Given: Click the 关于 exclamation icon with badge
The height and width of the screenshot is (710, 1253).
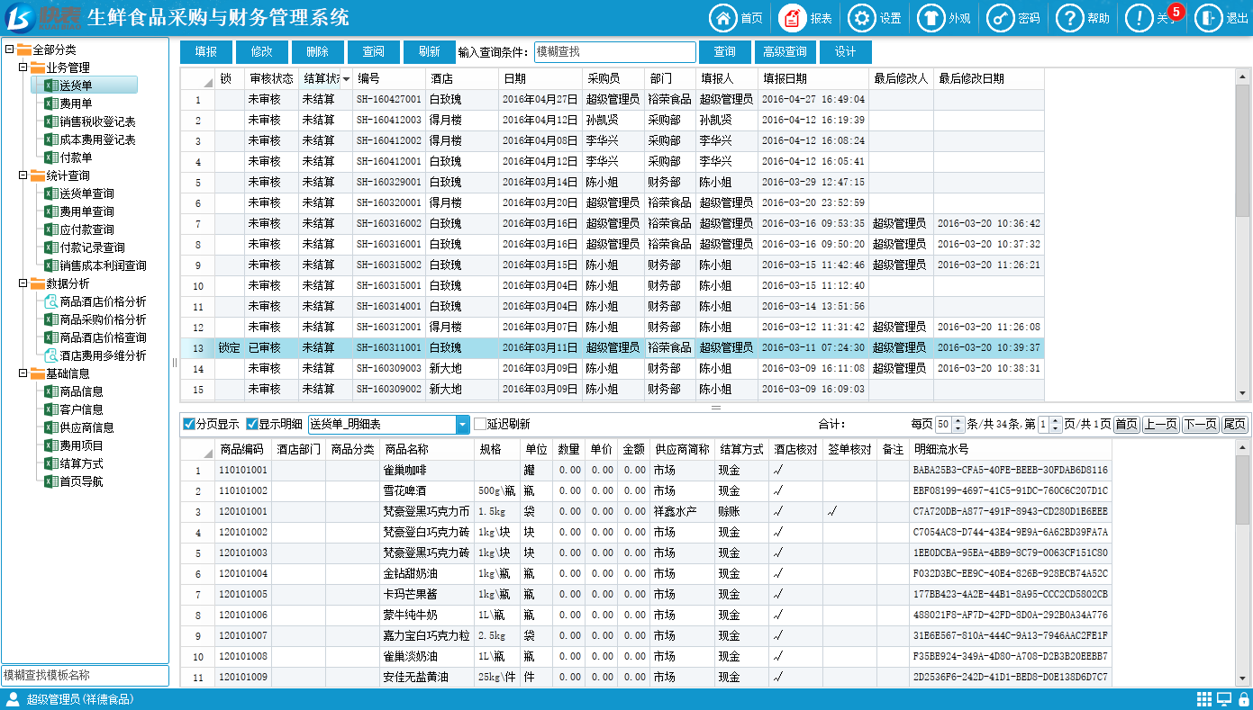Looking at the screenshot, I should tap(1140, 18).
